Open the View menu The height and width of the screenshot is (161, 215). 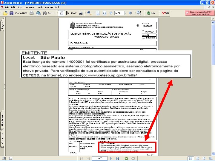click(20, 7)
